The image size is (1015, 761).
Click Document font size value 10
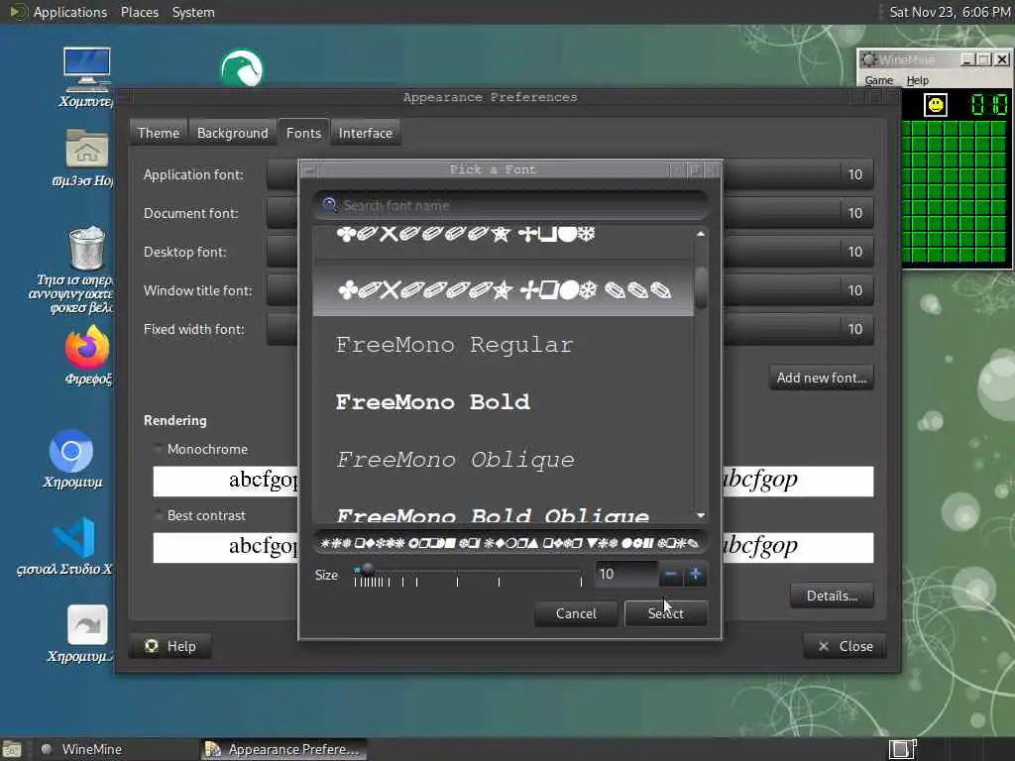855,213
